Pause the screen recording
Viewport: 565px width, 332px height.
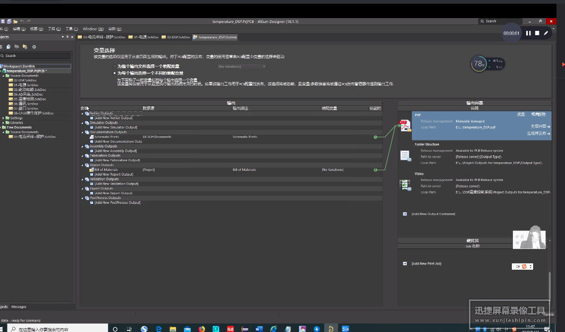pyautogui.click(x=528, y=33)
